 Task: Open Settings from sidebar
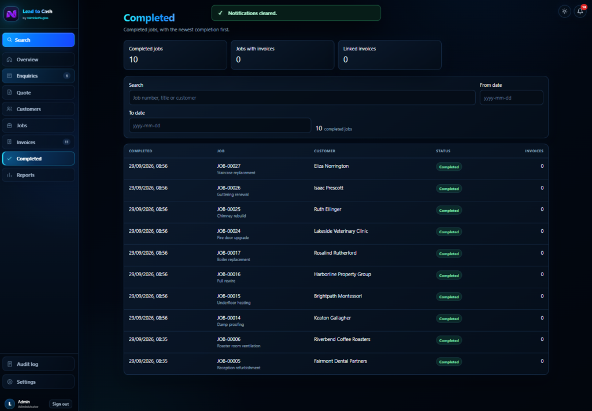coord(39,382)
